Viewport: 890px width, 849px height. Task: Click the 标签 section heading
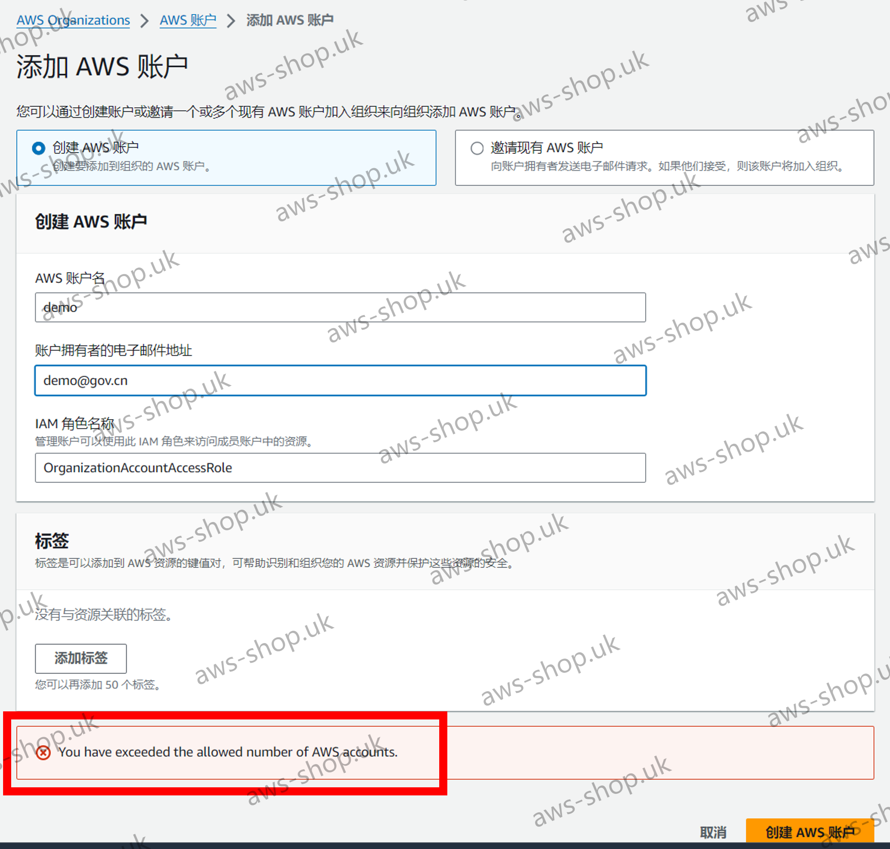pos(52,541)
